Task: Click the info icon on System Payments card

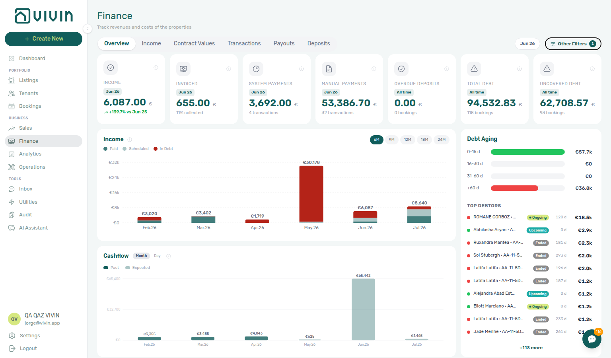Action: 302,69
